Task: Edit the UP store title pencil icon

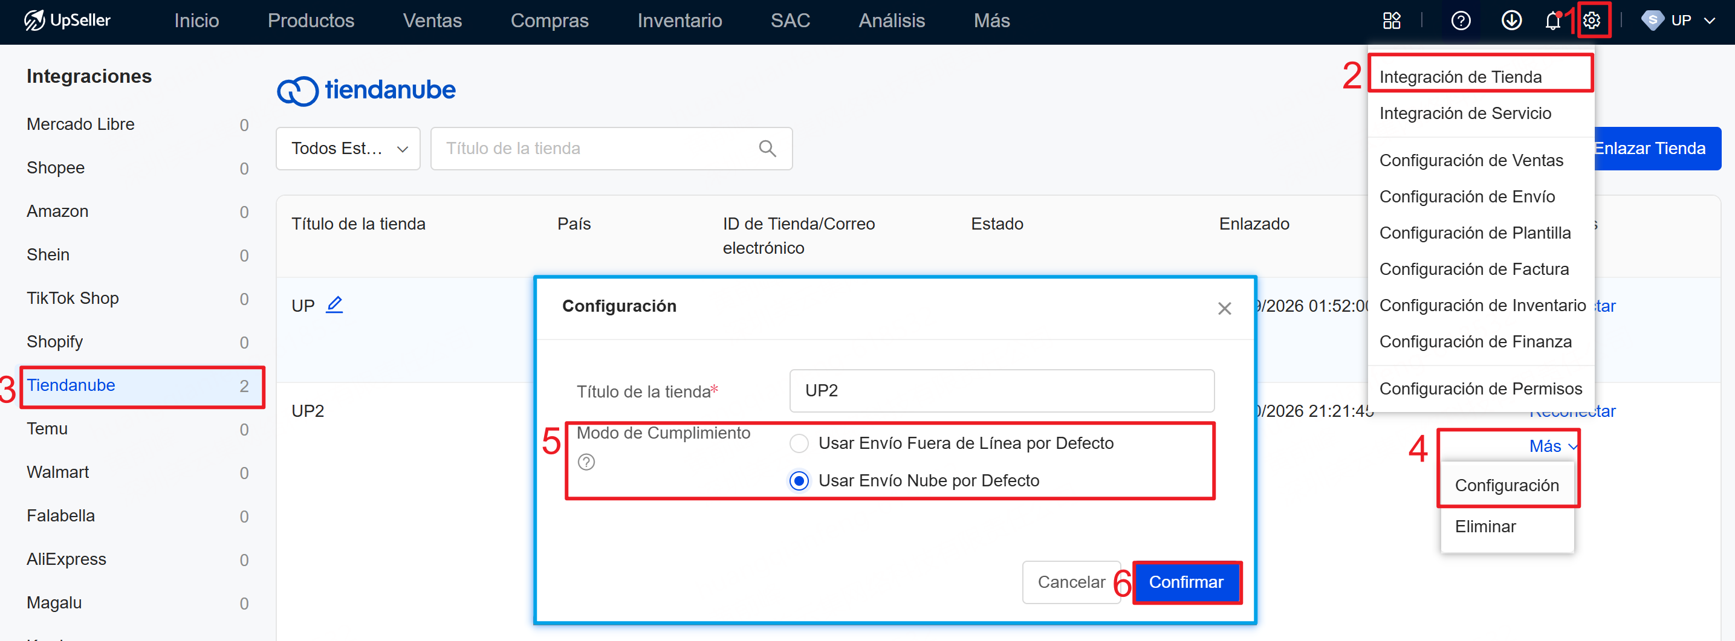Action: [x=334, y=305]
